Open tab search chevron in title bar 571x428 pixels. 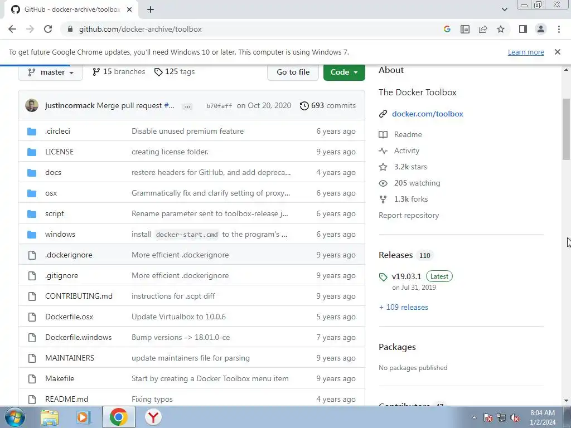[504, 9]
